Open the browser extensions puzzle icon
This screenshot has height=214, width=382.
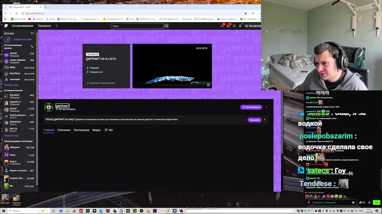[x=253, y=13]
